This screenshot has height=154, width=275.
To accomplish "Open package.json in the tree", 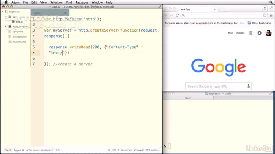I will coord(20,37).
